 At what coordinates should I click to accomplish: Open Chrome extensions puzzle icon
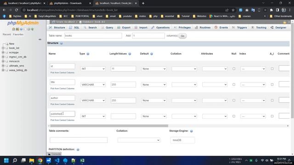[x=271, y=10]
